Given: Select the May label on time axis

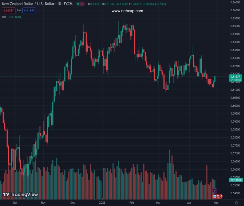Looking at the screenshot, I should 215,203.
